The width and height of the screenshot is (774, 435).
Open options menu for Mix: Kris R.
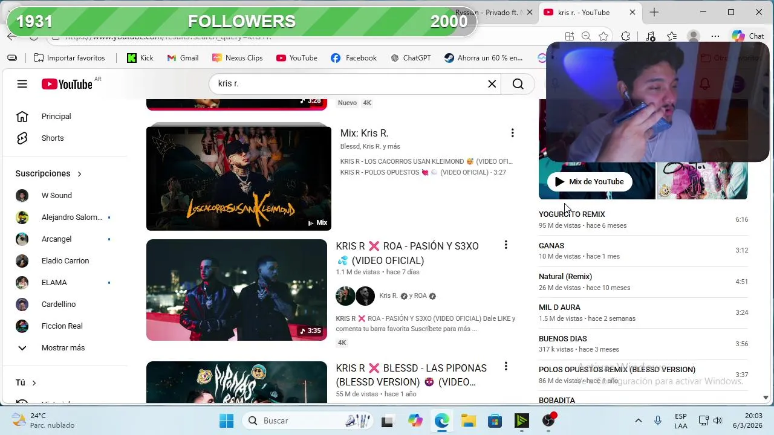(512, 133)
